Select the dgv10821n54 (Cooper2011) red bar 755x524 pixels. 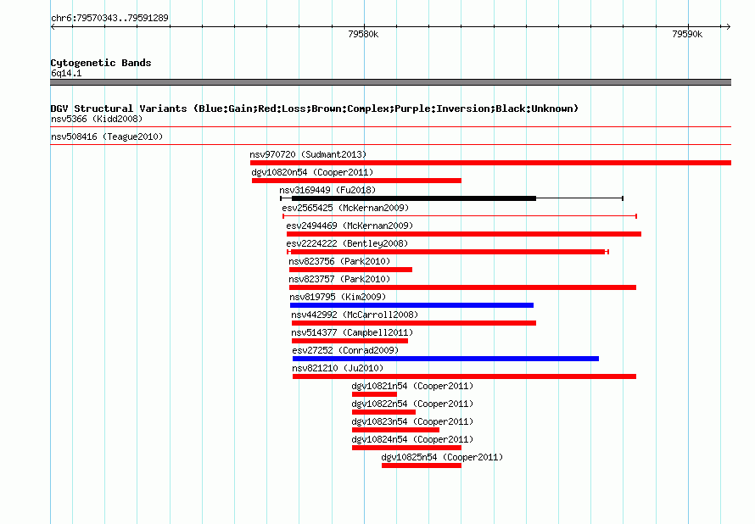pos(375,394)
